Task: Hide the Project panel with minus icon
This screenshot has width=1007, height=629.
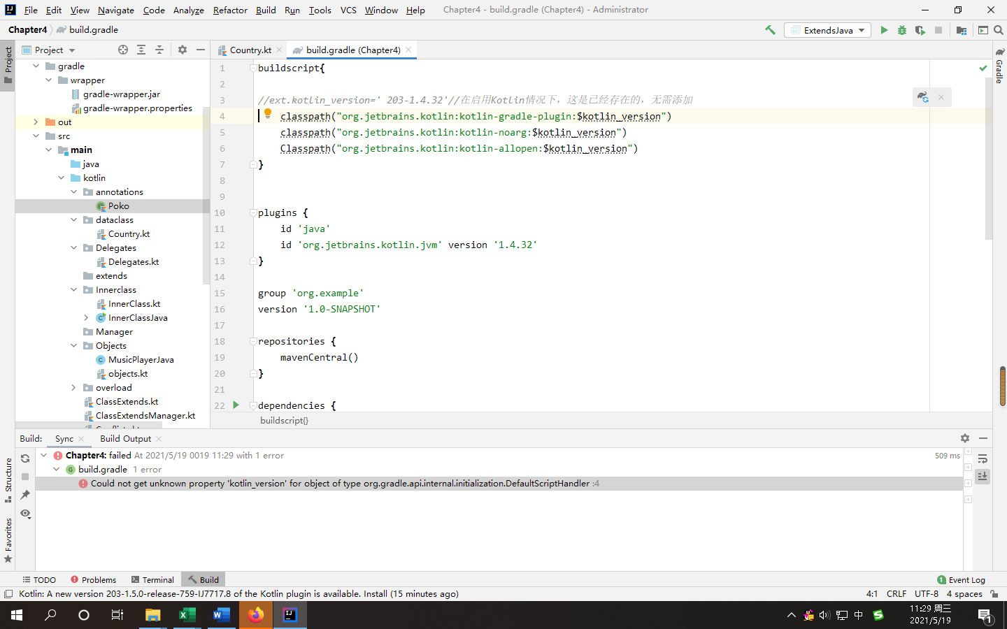Action: tap(201, 50)
